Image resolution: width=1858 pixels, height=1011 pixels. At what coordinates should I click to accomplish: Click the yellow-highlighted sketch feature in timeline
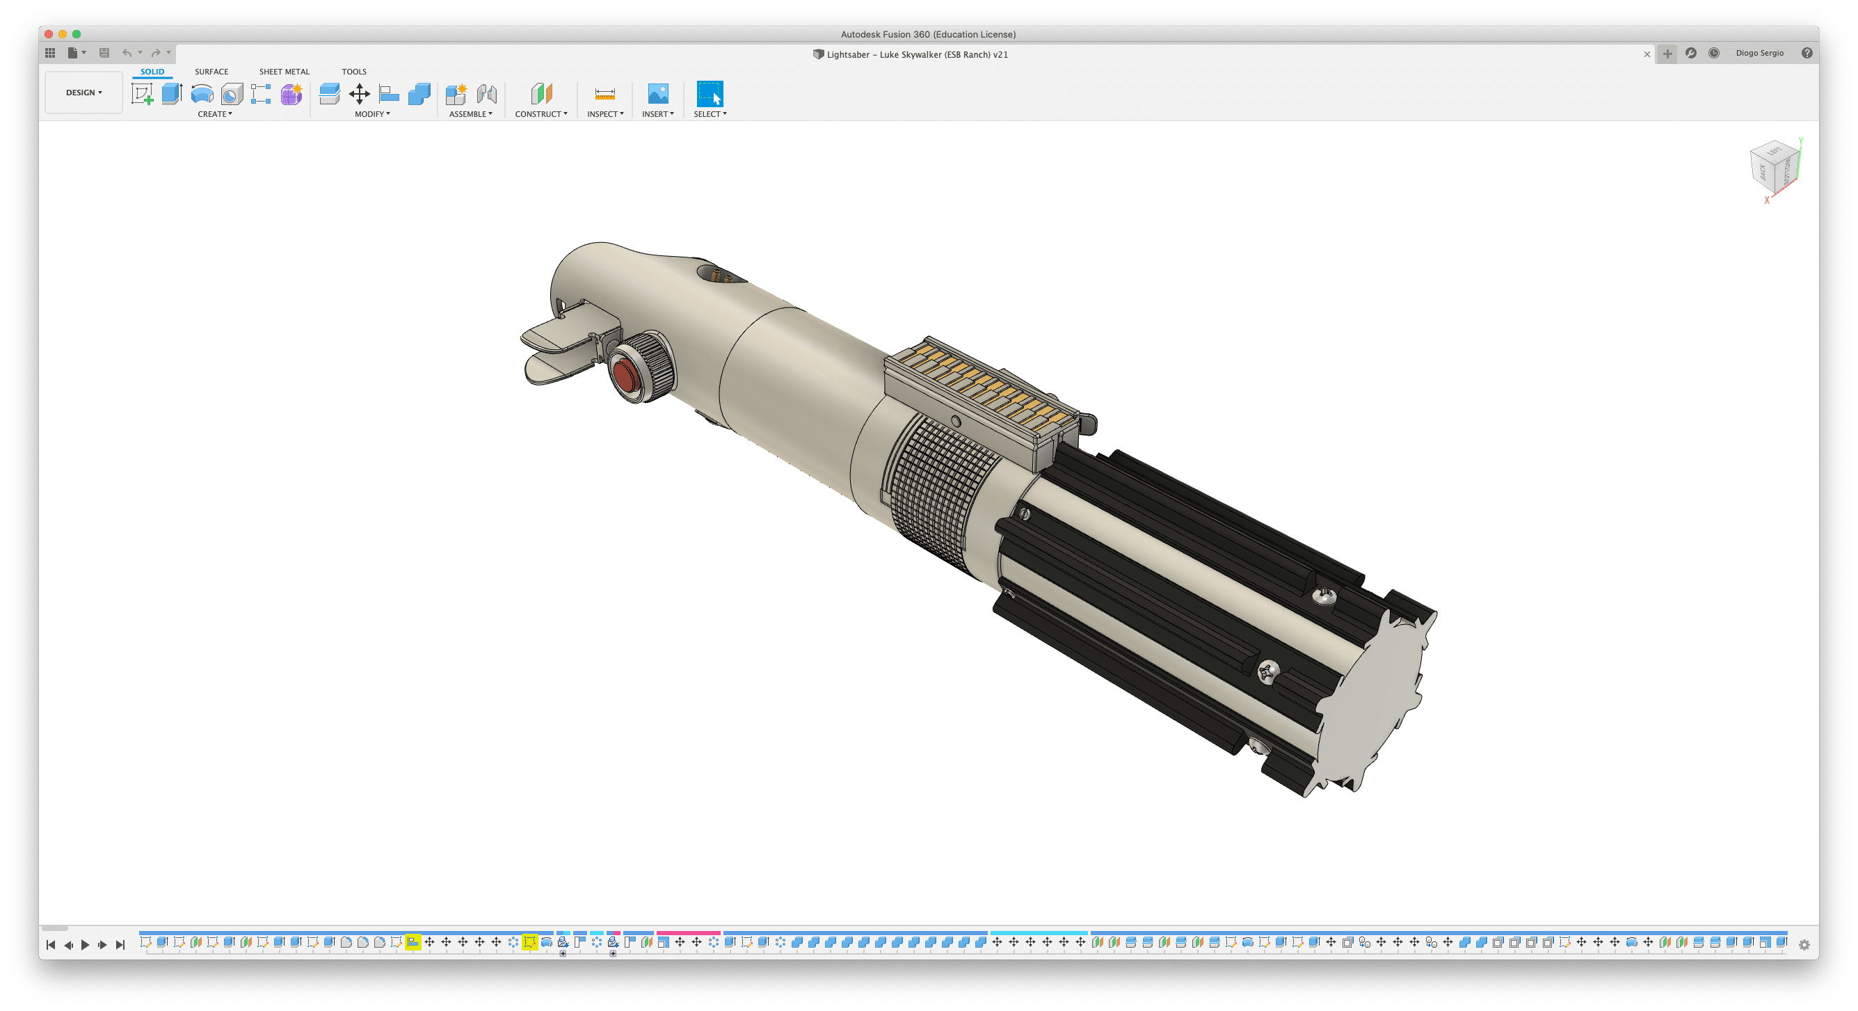pos(529,942)
